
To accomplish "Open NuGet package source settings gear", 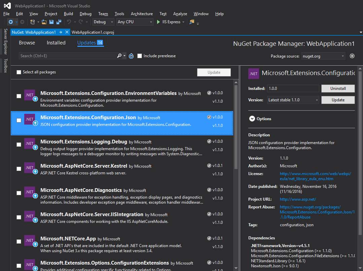I will coord(352,56).
